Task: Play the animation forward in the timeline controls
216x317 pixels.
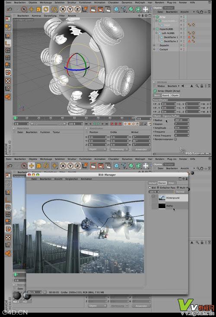Action: tap(98, 124)
